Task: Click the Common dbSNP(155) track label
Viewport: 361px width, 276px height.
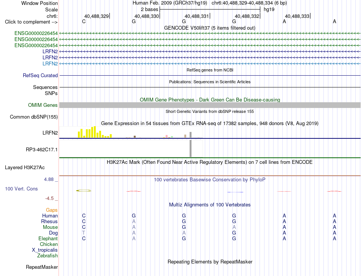Action: [x=34, y=117]
